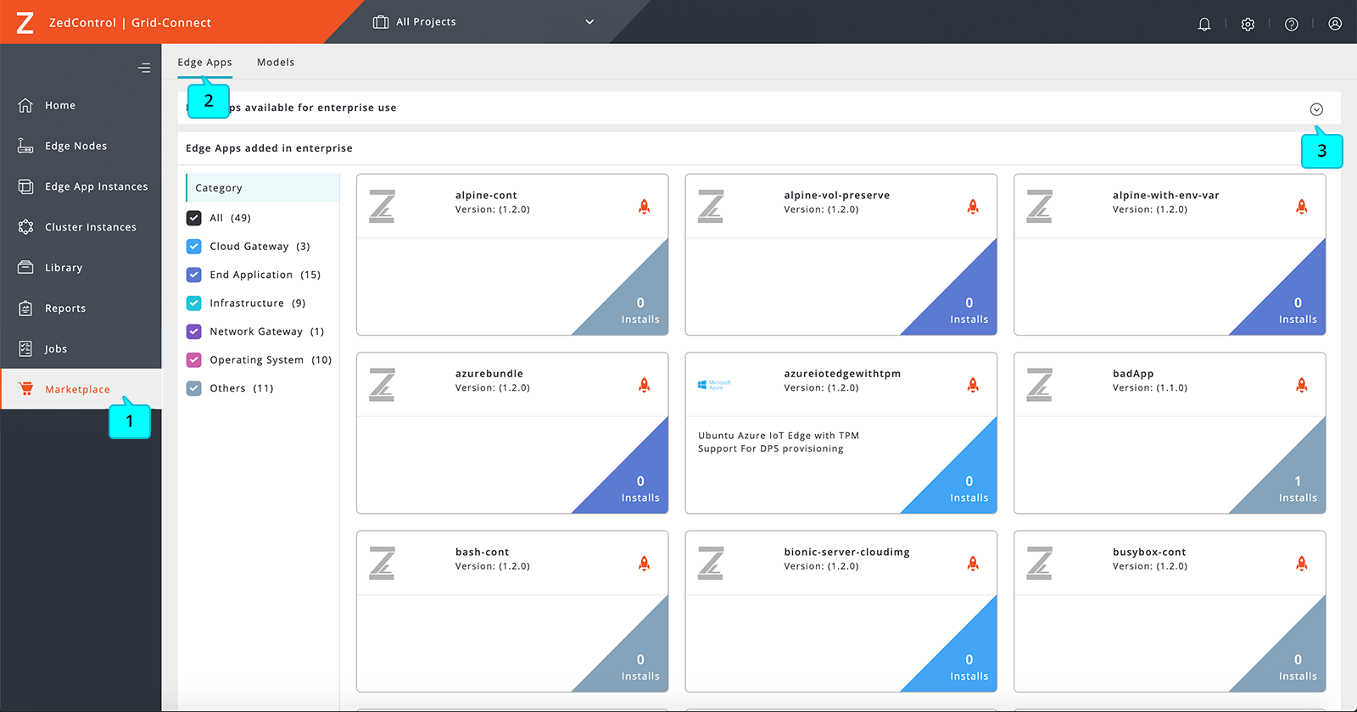Collapse the sidebar with hamburger icon
Viewport: 1357px width, 712px height.
pos(144,68)
